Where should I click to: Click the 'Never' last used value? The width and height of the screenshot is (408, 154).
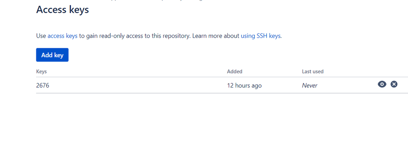point(309,85)
